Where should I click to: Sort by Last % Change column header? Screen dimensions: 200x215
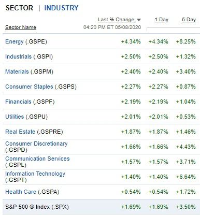(x=116, y=20)
